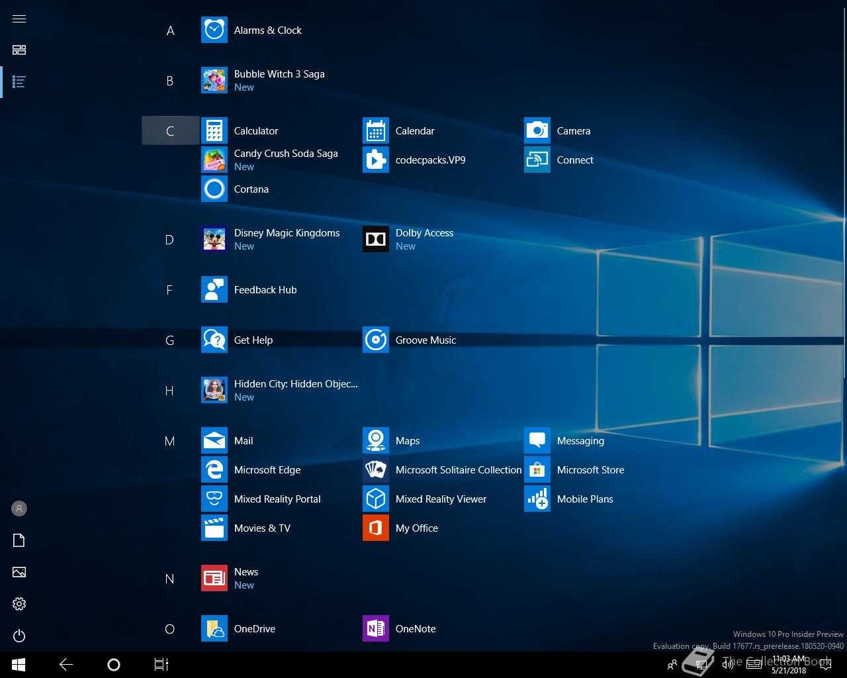The height and width of the screenshot is (678, 847).
Task: Open Settings gear in Start sidebar
Action: (19, 604)
